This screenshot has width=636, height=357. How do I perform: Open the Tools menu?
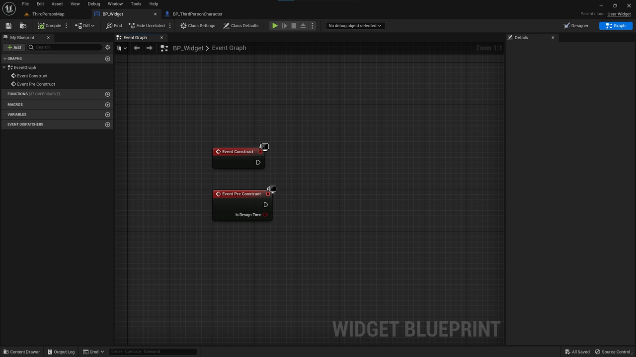[136, 4]
